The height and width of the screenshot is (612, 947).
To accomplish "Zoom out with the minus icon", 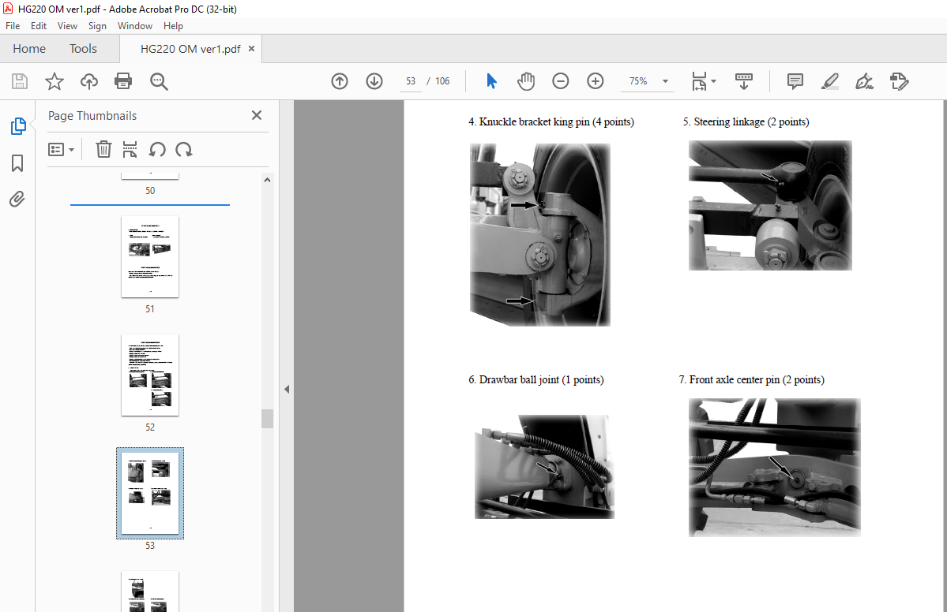I will point(561,80).
